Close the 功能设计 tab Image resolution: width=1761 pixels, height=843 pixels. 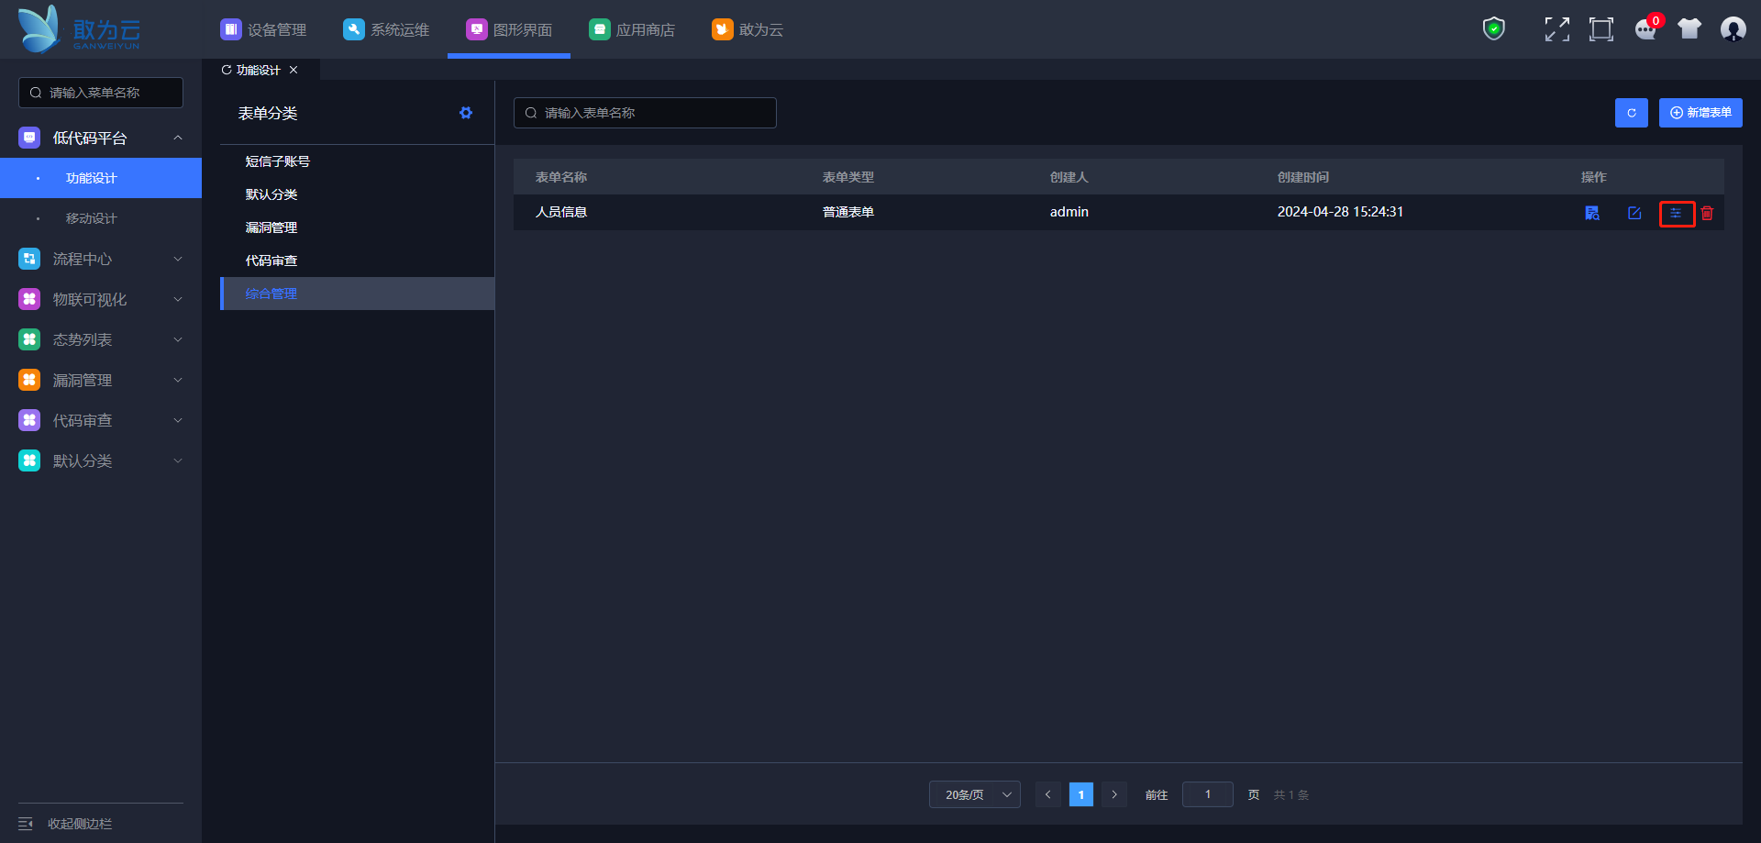click(x=293, y=70)
